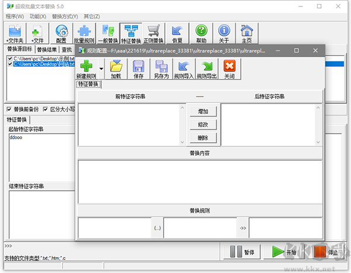Click the >> arrow button under 替换规则
The width and height of the screenshot is (351, 273).
243,227
